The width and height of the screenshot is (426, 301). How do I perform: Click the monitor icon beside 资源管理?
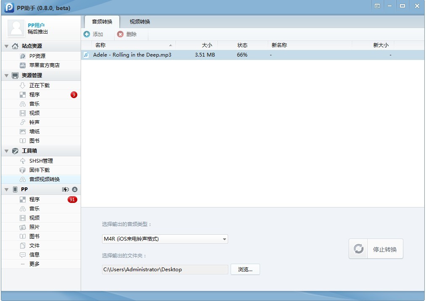15,75
